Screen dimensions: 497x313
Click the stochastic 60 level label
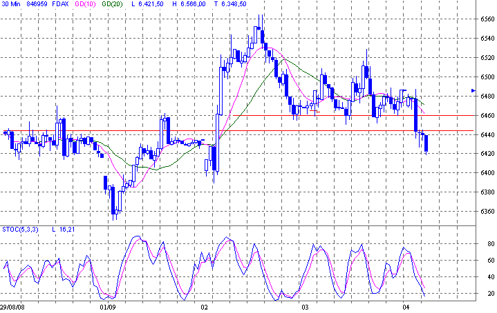click(x=491, y=261)
